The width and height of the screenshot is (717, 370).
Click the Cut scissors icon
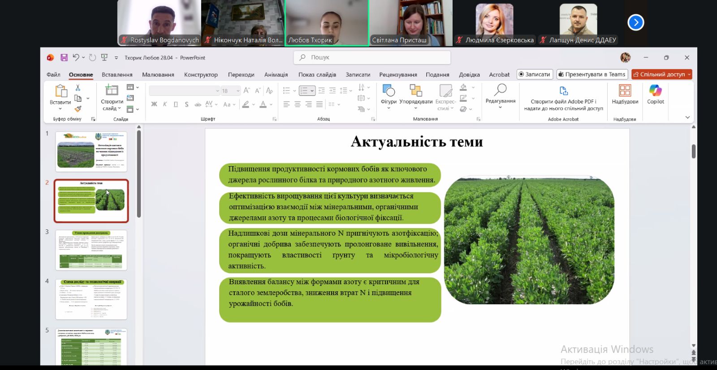(78, 88)
